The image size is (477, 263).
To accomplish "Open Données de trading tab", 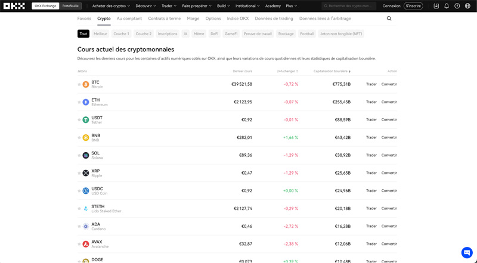I will (274, 18).
